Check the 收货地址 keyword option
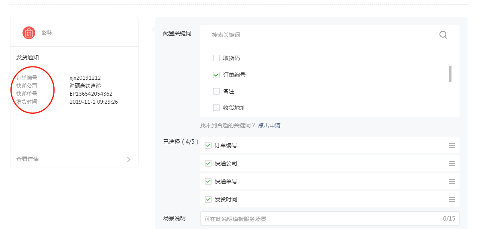This screenshot has height=229, width=480. [216, 108]
